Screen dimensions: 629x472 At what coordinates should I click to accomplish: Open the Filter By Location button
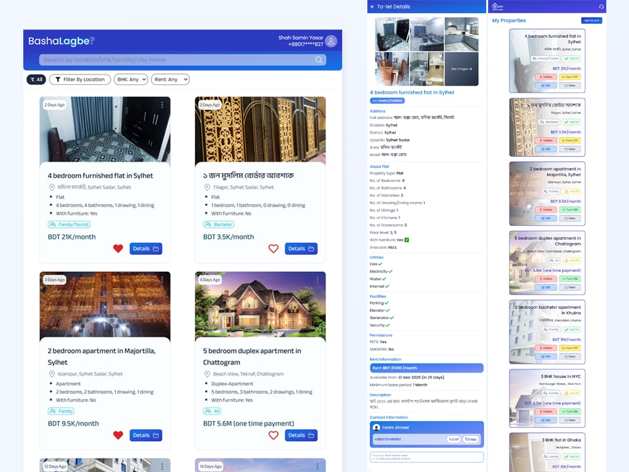point(80,79)
